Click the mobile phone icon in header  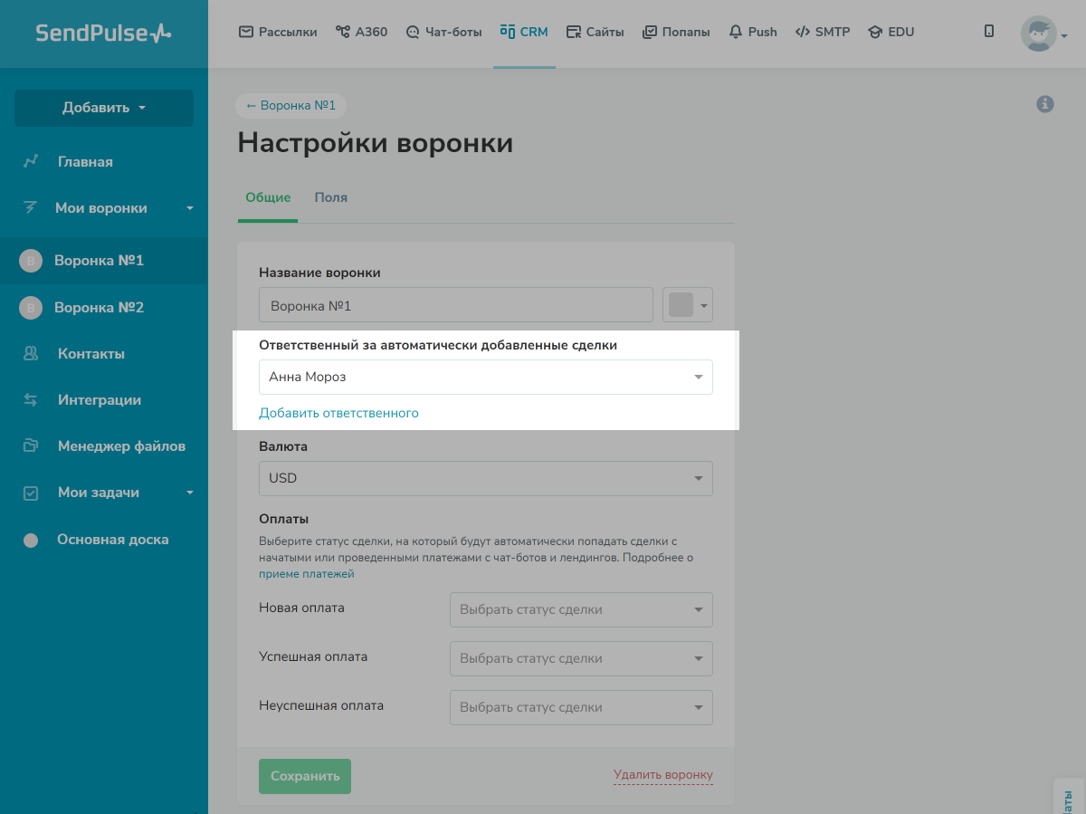[989, 32]
